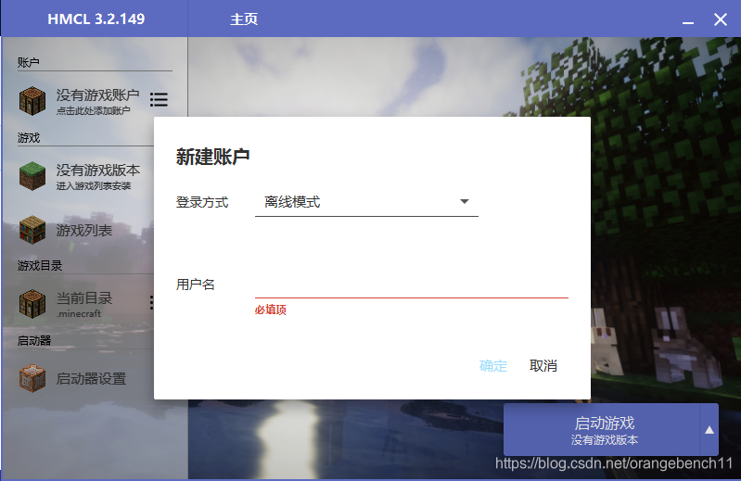Select 没有游戏账户 to add account

[97, 101]
